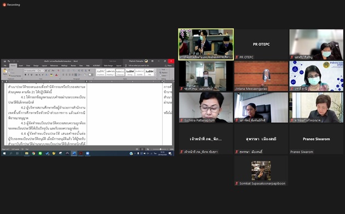Open Windows taskbar search
Image resolution: width=345 pixels, height=214 pixels.
pos(11,153)
